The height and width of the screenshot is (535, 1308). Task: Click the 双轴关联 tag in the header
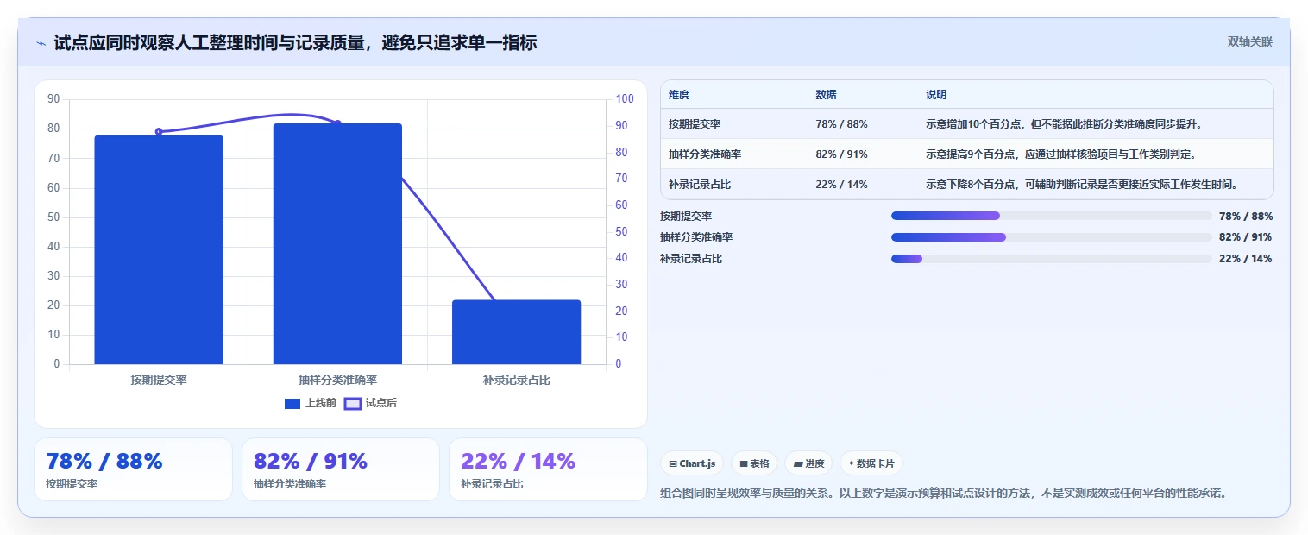[1250, 41]
